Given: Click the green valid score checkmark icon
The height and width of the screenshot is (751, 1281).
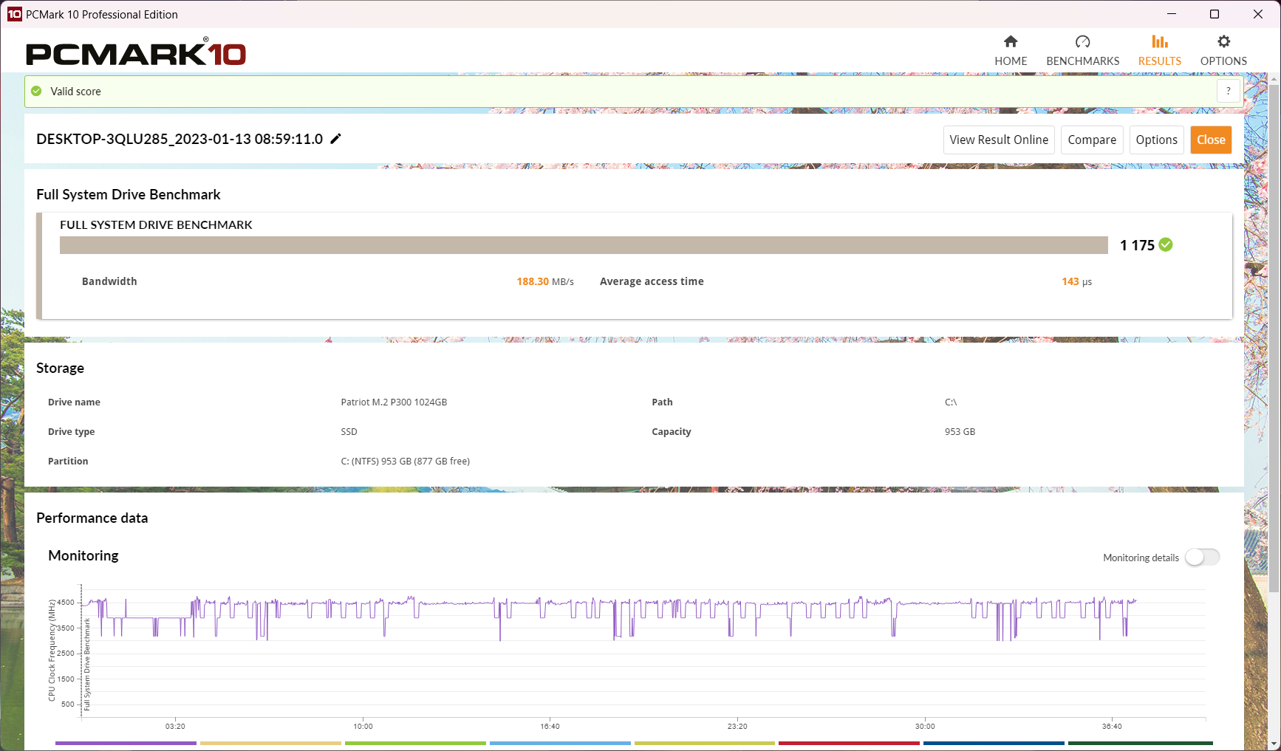Looking at the screenshot, I should click(x=36, y=91).
